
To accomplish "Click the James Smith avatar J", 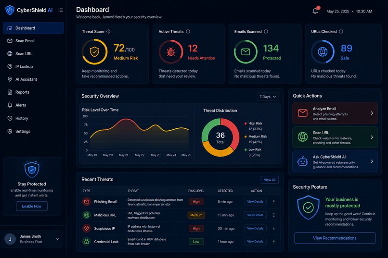I will tap(10, 239).
